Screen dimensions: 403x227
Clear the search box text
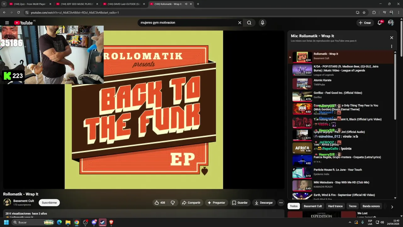240,23
